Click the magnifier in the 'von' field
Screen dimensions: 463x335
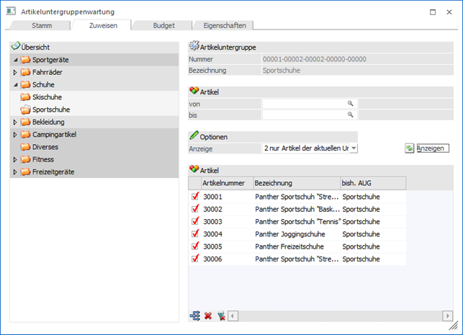pos(351,104)
